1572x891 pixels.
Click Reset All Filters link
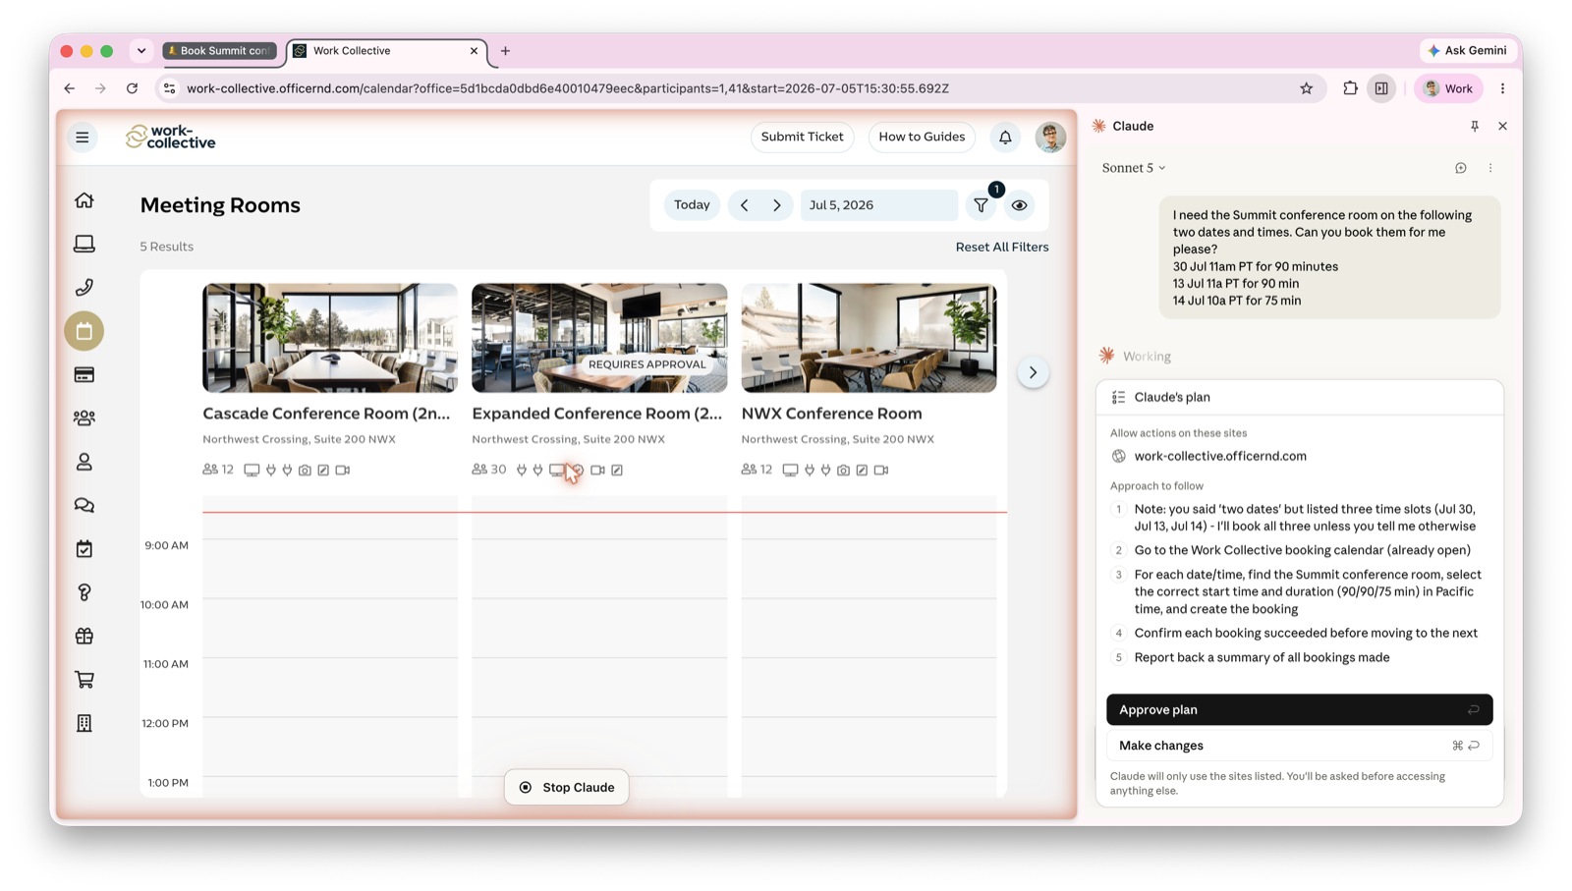pos(1002,247)
